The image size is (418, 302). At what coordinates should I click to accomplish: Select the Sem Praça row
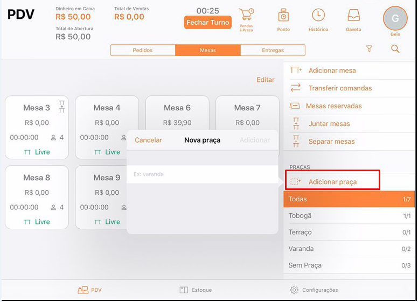pyautogui.click(x=349, y=265)
